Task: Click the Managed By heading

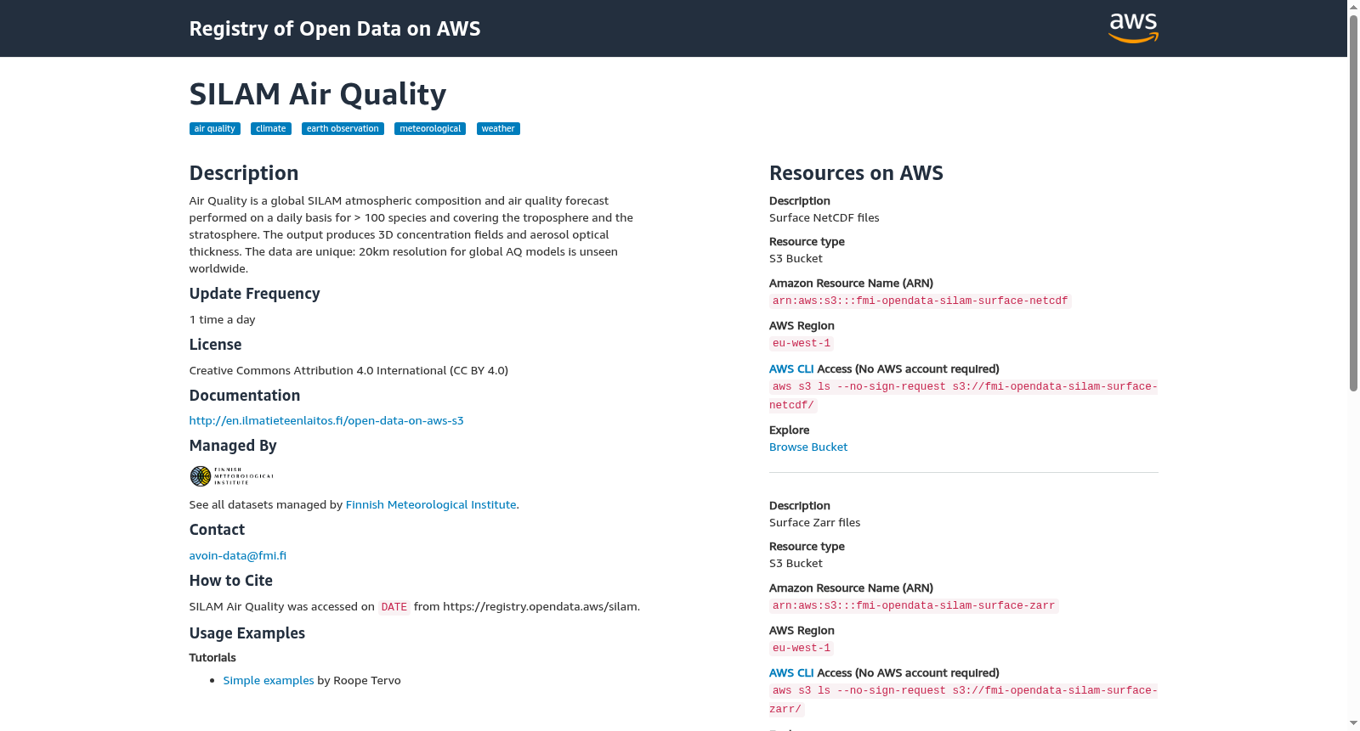Action: (233, 446)
